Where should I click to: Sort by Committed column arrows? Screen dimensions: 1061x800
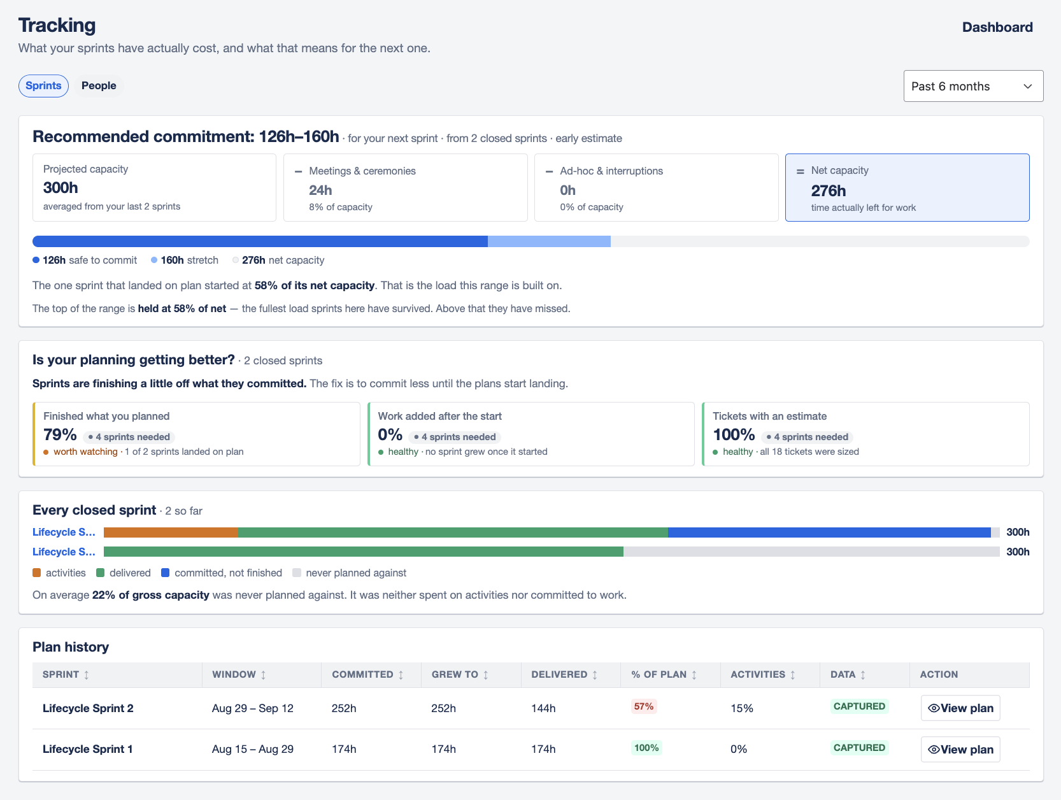pyautogui.click(x=401, y=675)
